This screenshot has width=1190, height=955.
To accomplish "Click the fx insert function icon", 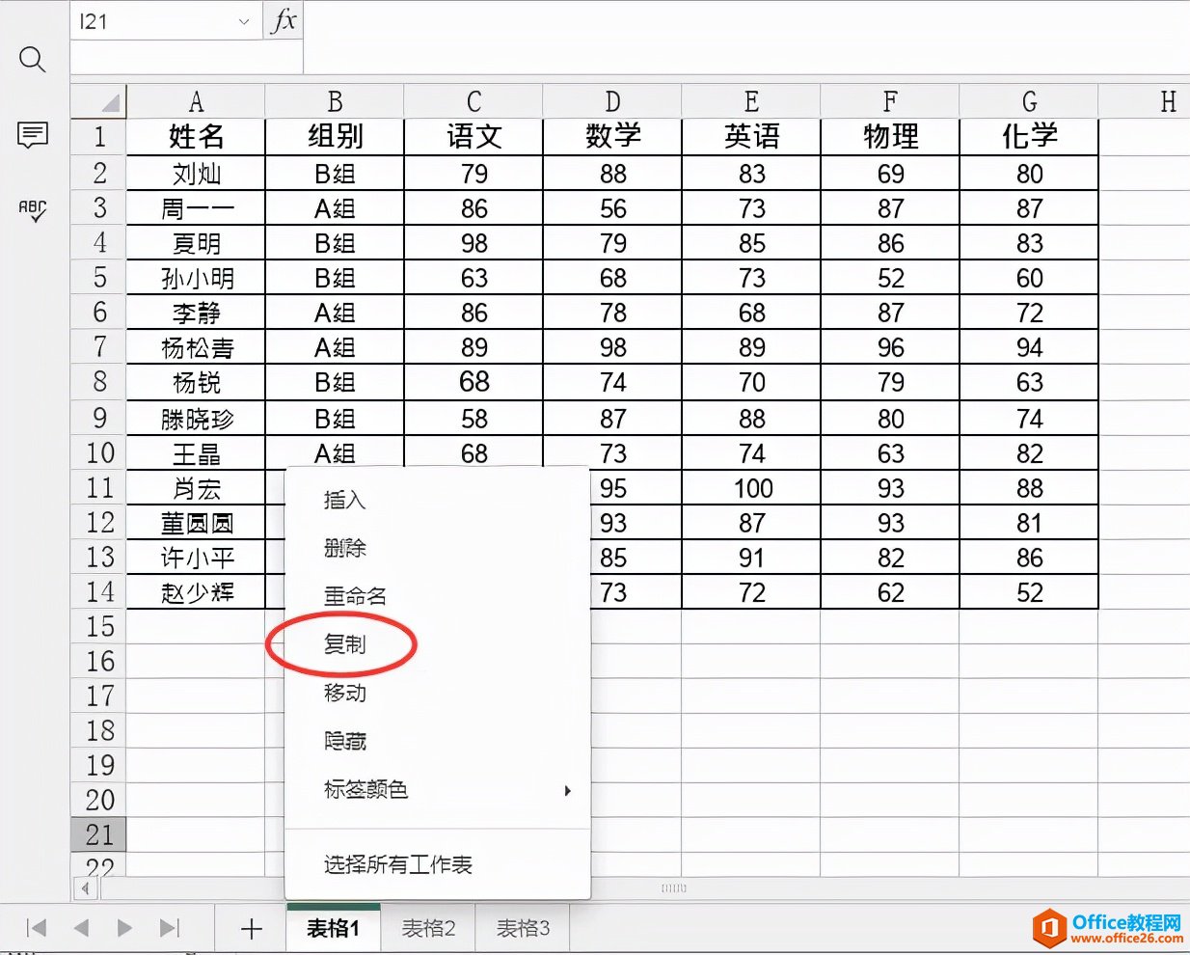I will [x=284, y=21].
